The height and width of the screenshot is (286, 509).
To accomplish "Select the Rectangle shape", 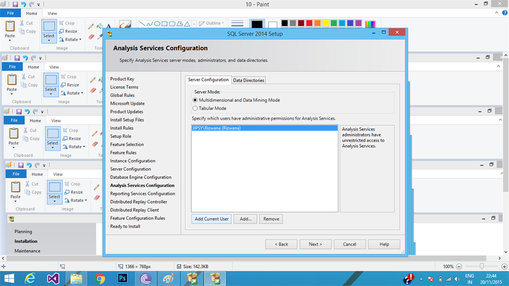I will tap(165, 24).
